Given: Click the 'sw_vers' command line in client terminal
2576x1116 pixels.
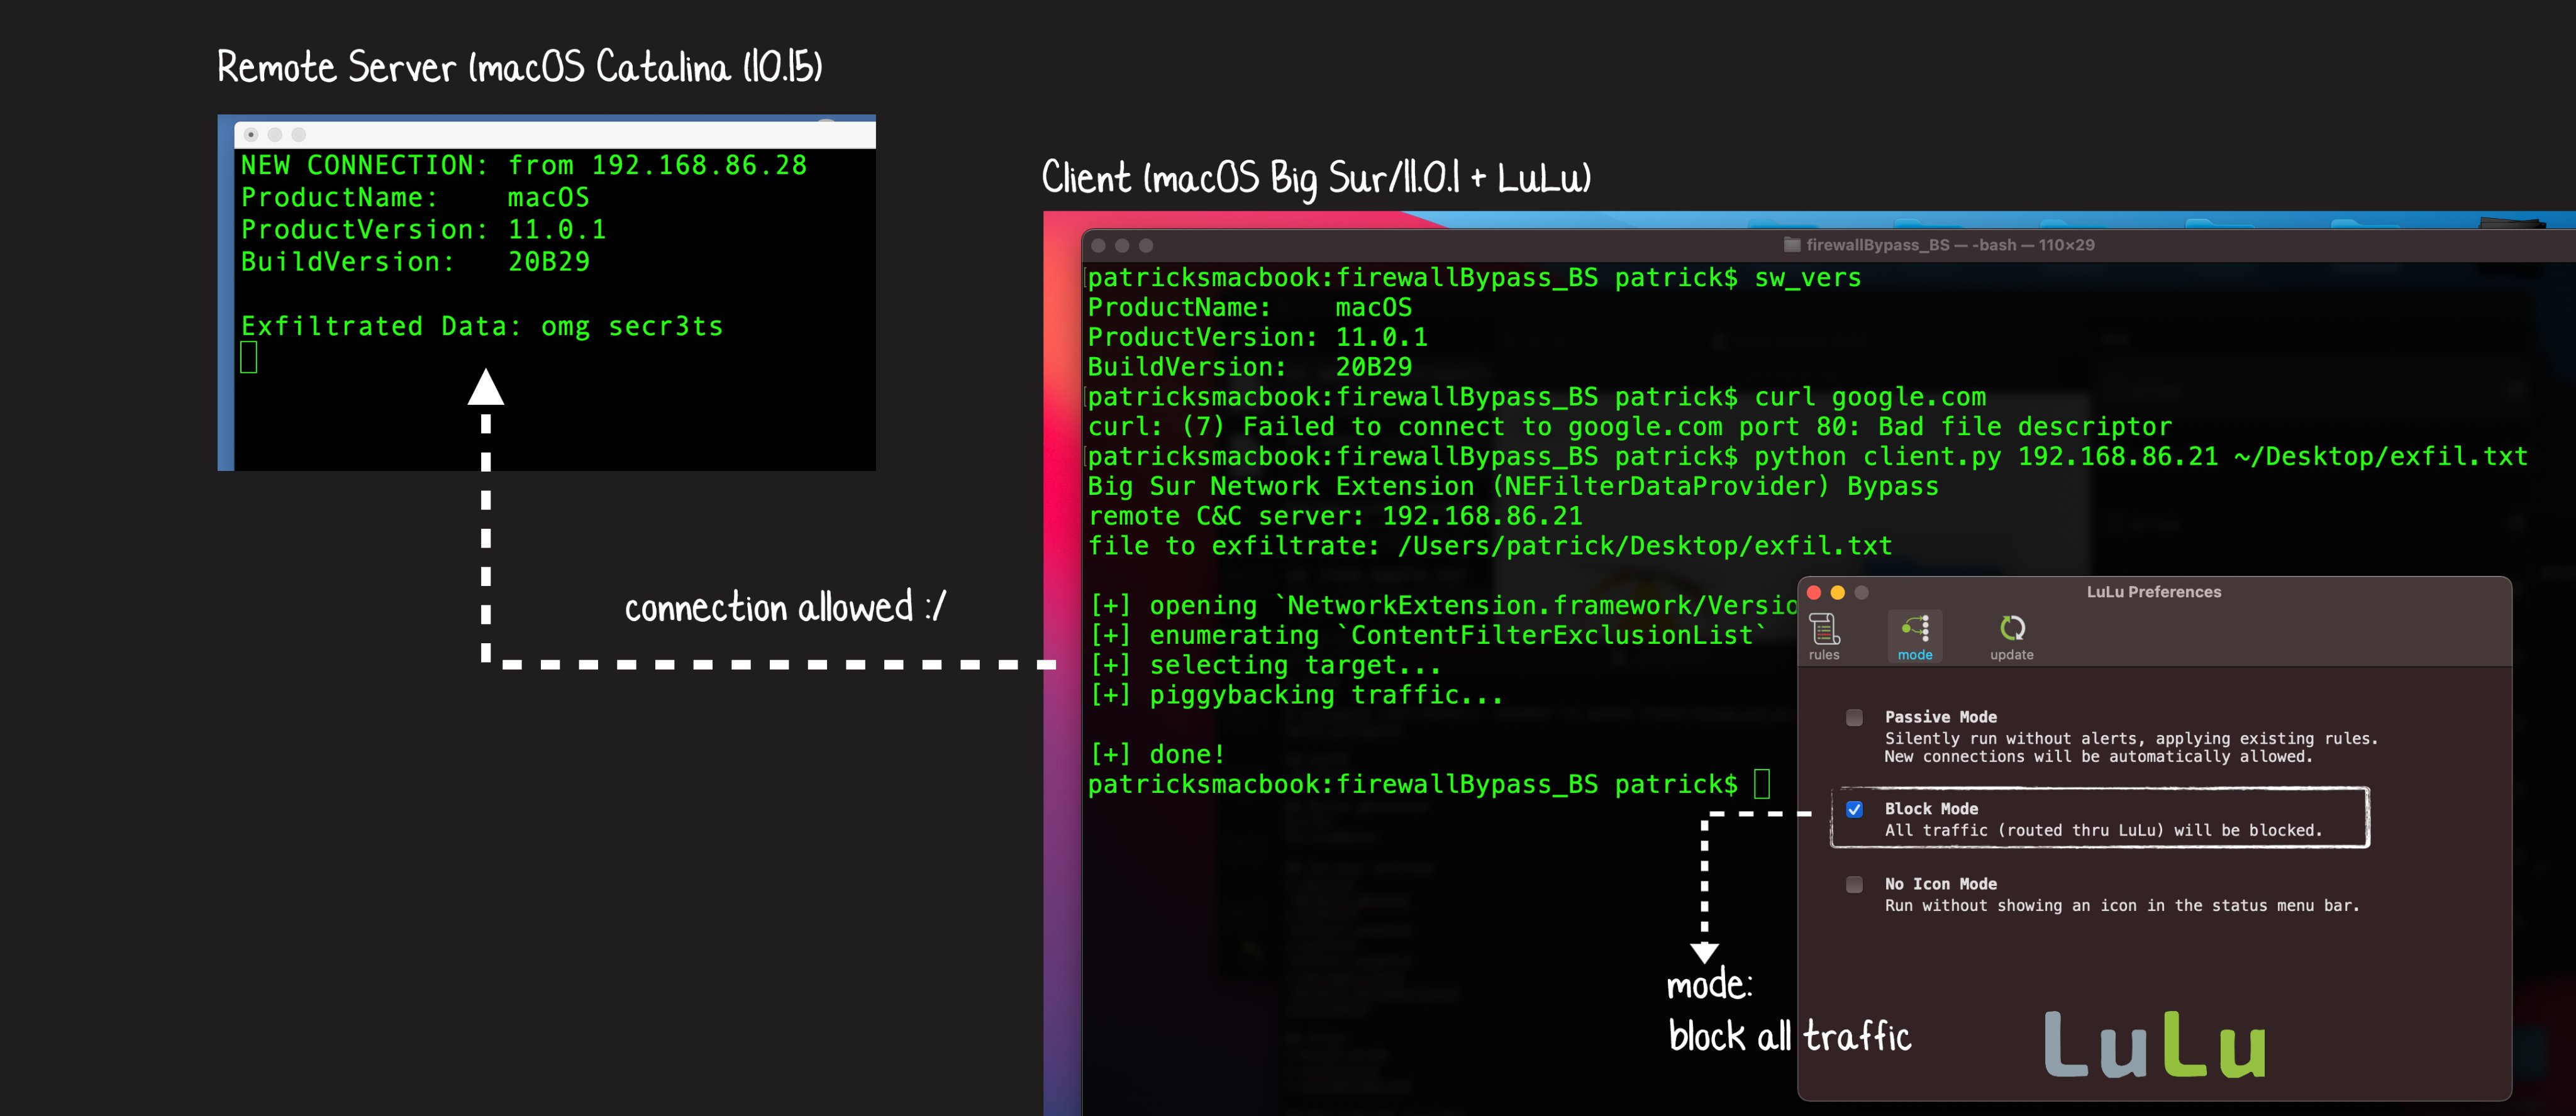Looking at the screenshot, I should pyautogui.click(x=1475, y=278).
